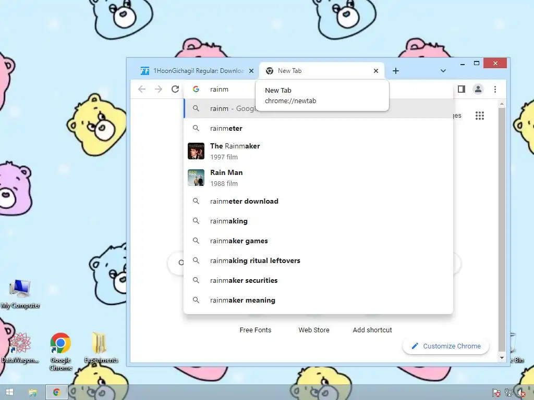Close the New Tab tab
Image resolution: width=534 pixels, height=400 pixels.
point(376,71)
